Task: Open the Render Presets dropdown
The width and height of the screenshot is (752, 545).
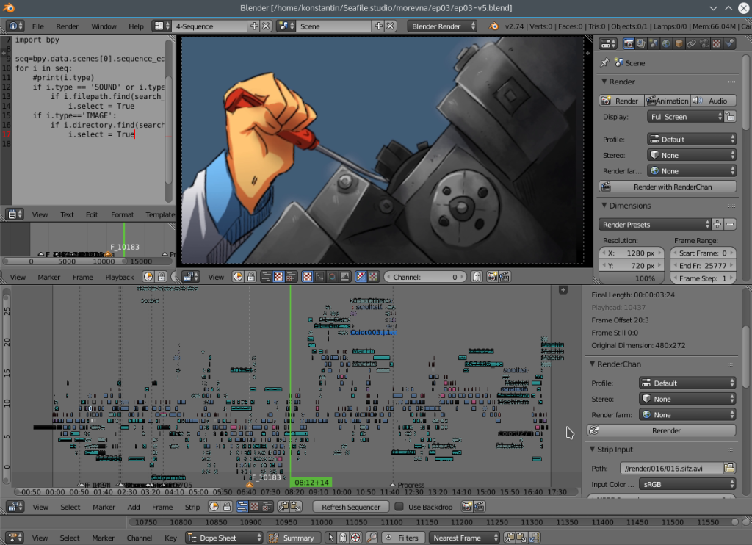Action: pos(654,225)
